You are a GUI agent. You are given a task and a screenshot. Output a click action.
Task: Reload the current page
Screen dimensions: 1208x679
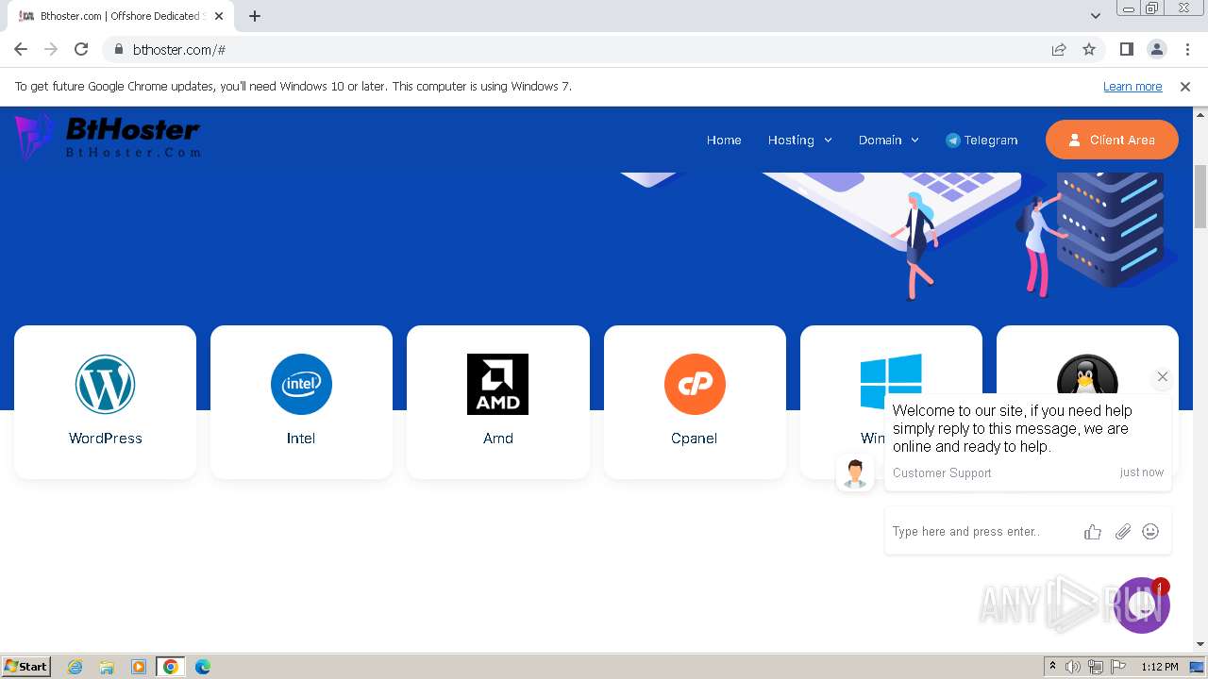click(x=81, y=49)
